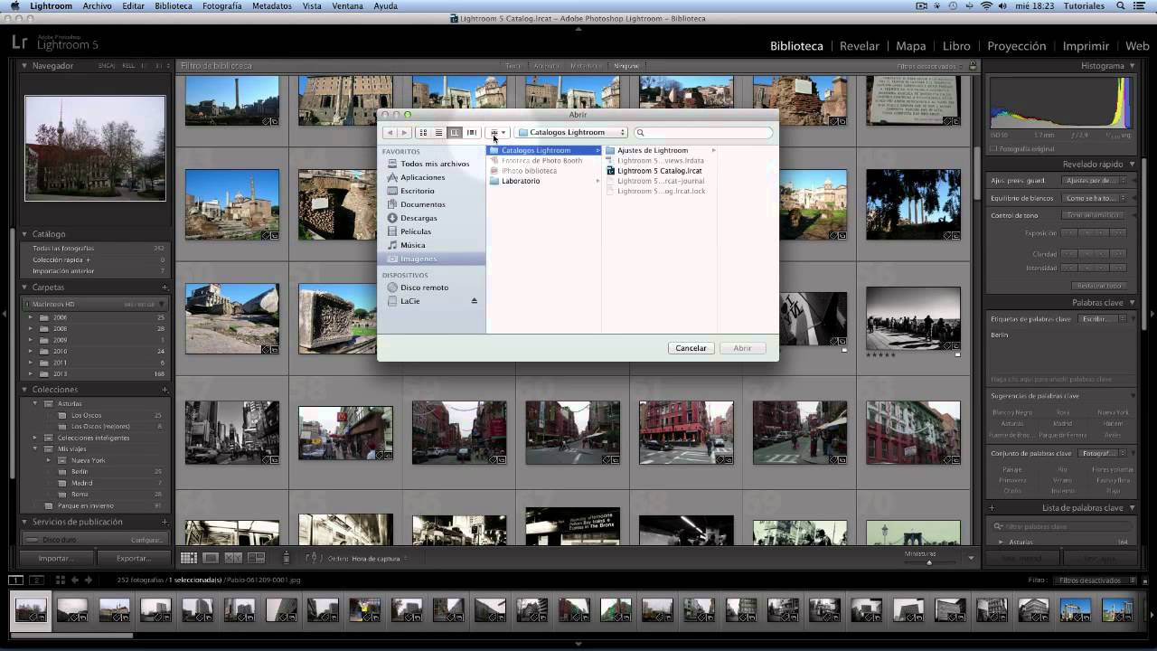Open survey view in Lightroom toolbar
The height and width of the screenshot is (651, 1157).
256,558
